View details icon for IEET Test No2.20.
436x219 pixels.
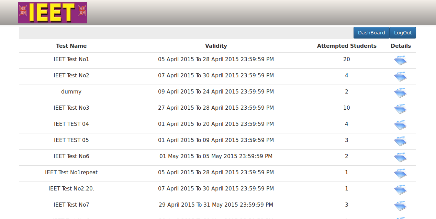400,190
